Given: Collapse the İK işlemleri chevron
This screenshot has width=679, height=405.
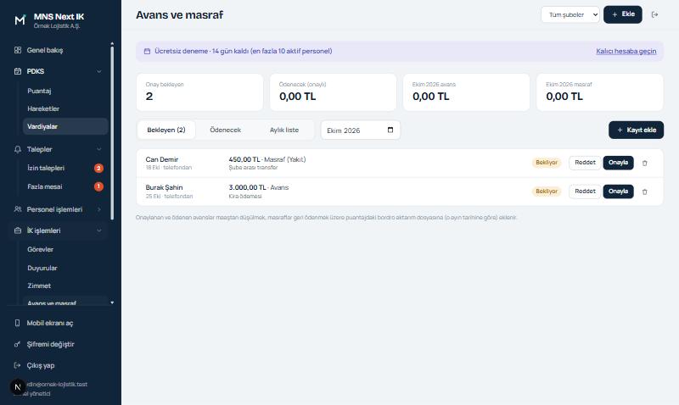Looking at the screenshot, I should pos(98,230).
